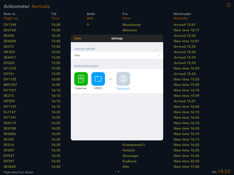Select flight WF329
Screen dimensions: 234x175
pyautogui.click(x=9, y=52)
